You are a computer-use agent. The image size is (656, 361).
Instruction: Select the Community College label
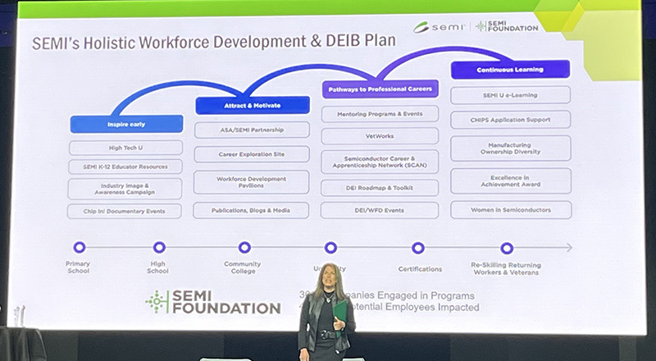(242, 267)
